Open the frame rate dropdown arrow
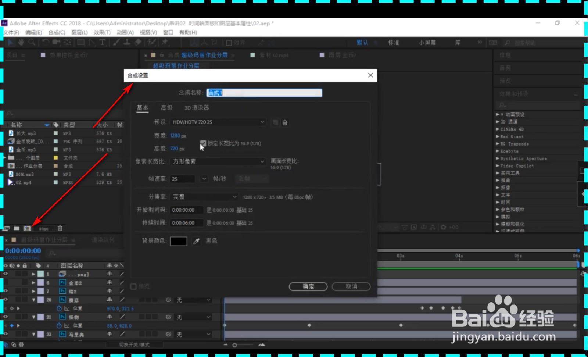Screen dimensions: 588x357 click(x=204, y=179)
